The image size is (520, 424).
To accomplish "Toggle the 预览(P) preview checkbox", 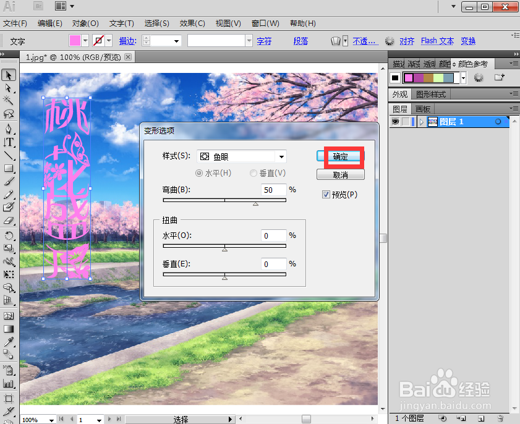I will pos(326,195).
